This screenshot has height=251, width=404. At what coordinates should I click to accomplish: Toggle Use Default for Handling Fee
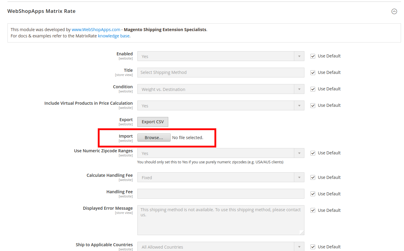(313, 194)
